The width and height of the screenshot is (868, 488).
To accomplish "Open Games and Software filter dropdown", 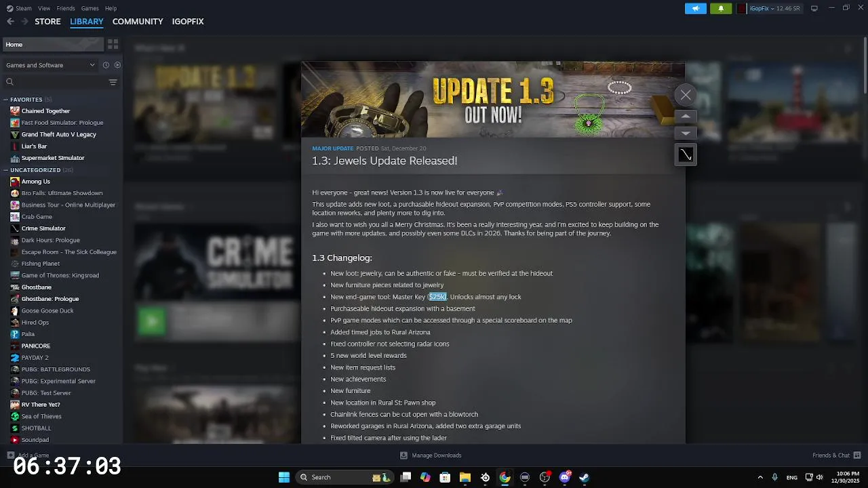I will point(50,65).
